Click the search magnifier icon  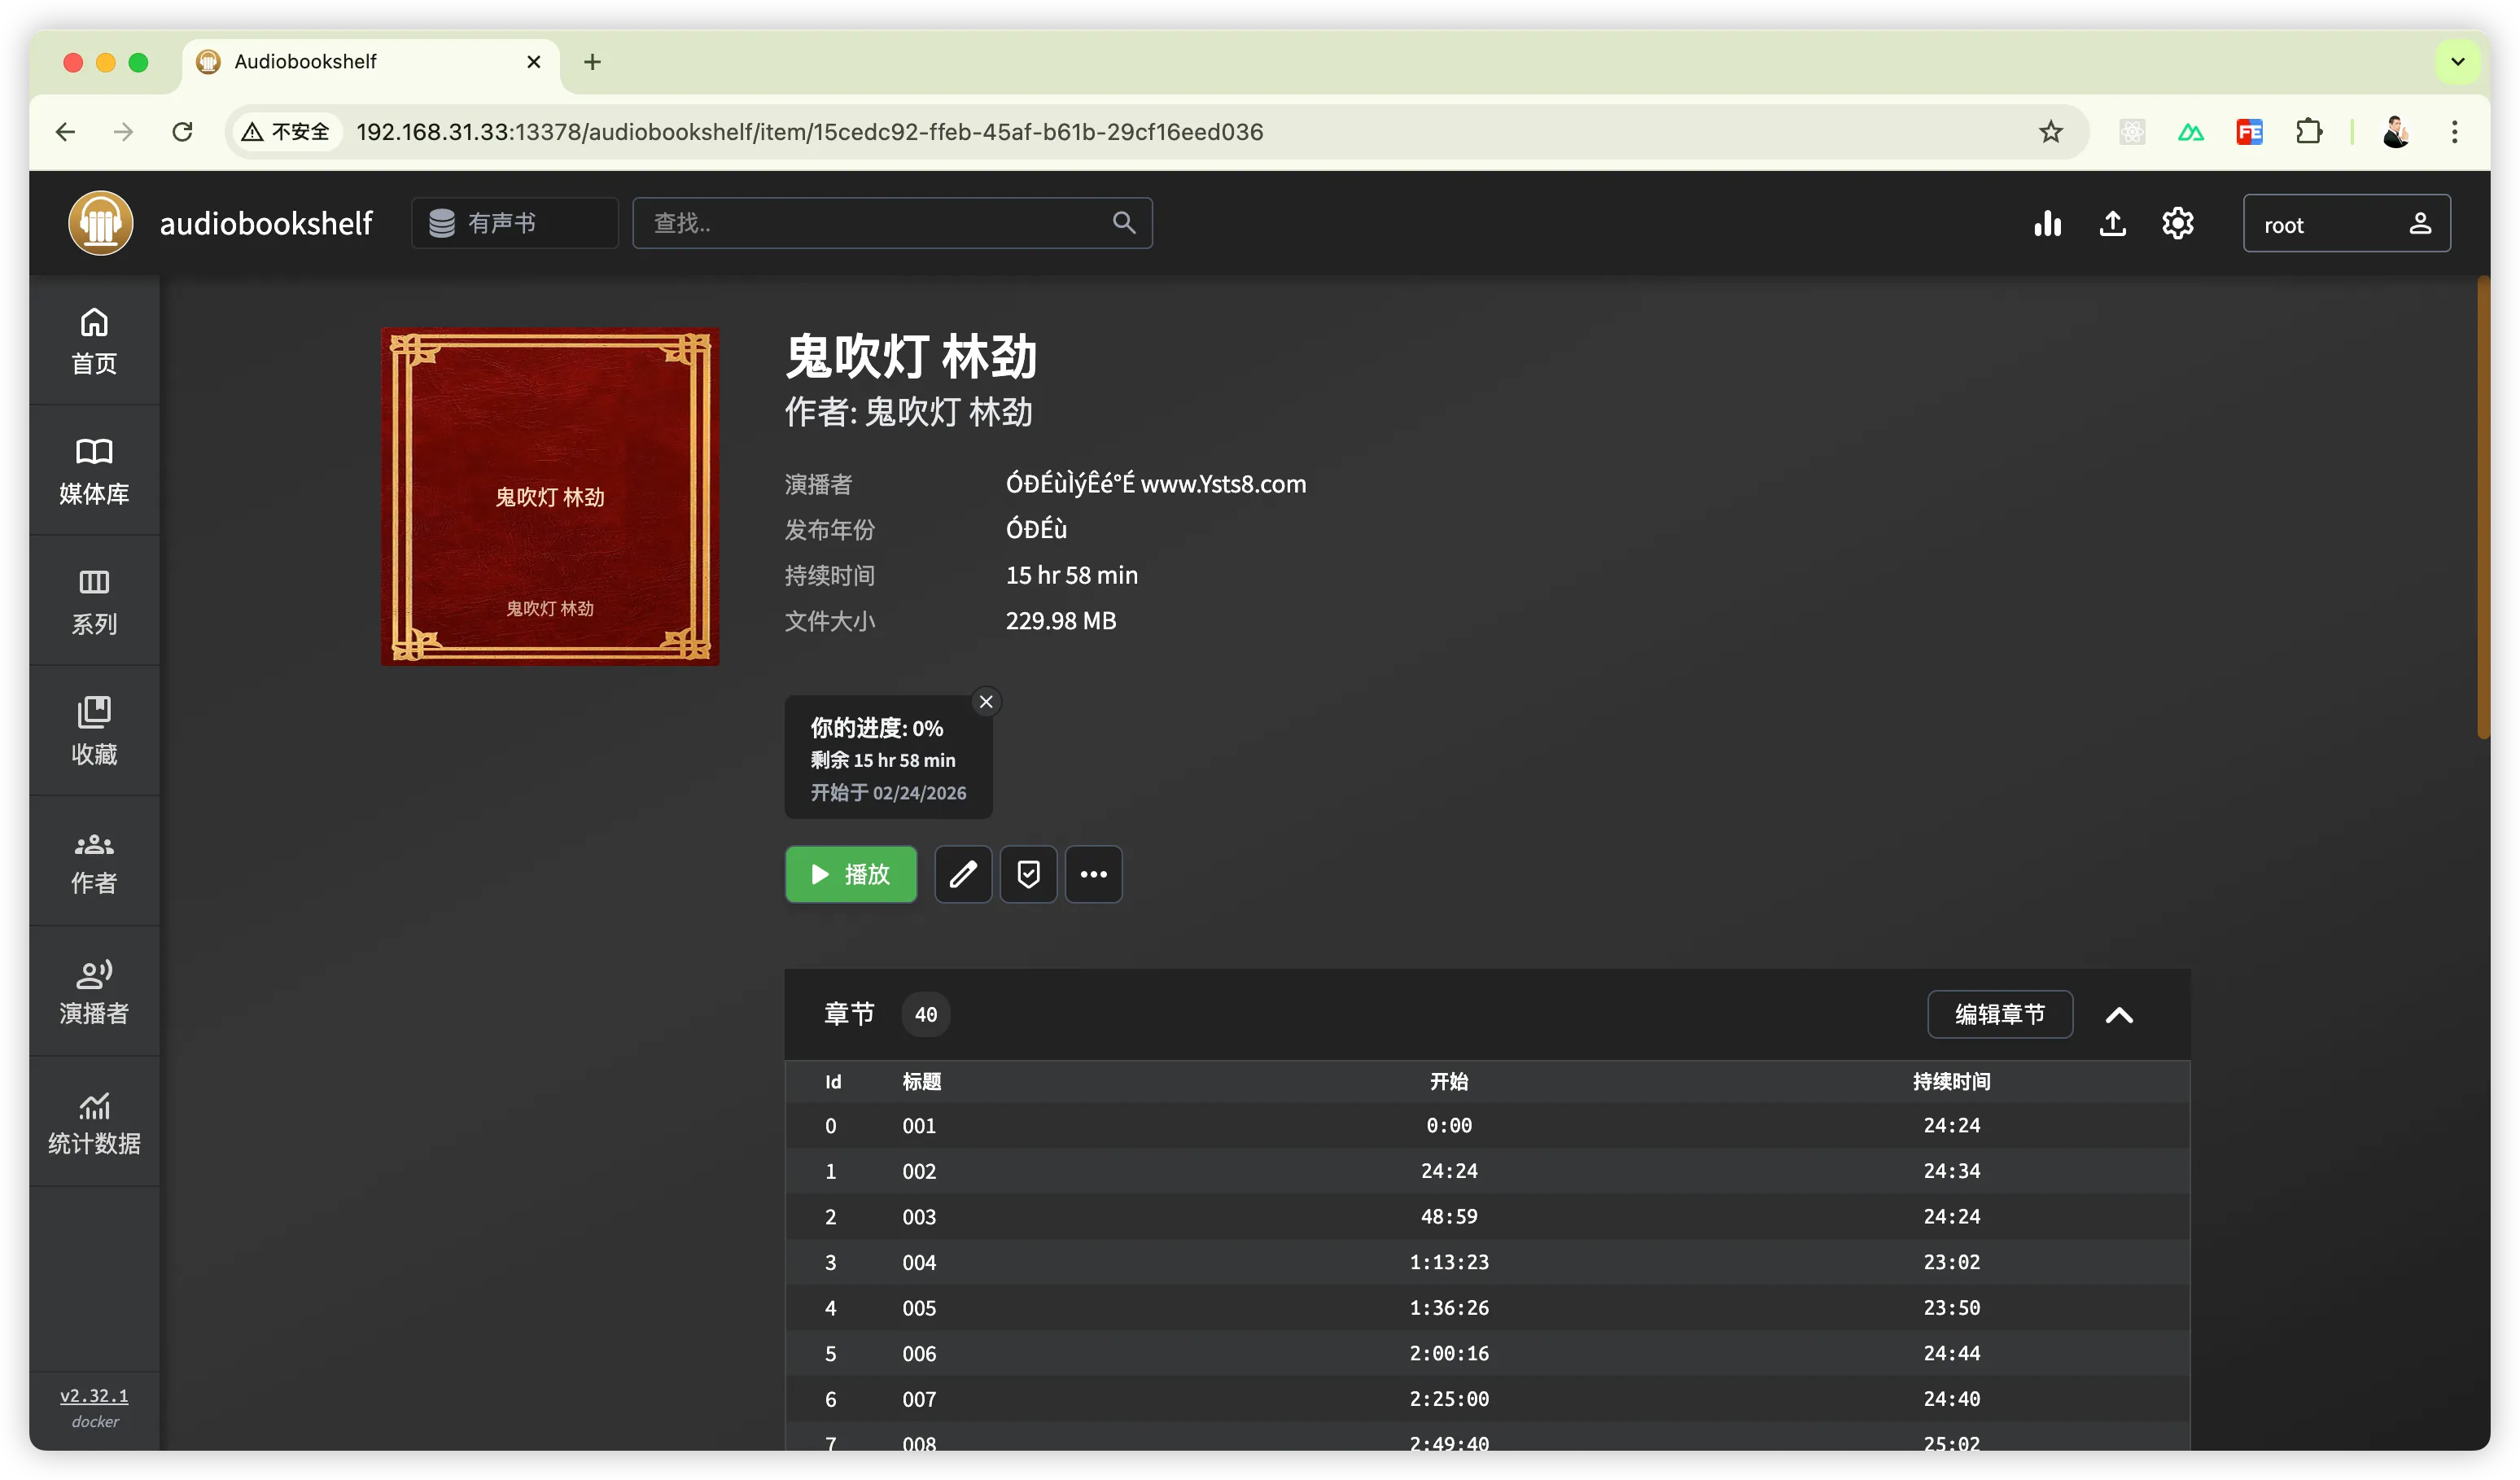(1124, 223)
